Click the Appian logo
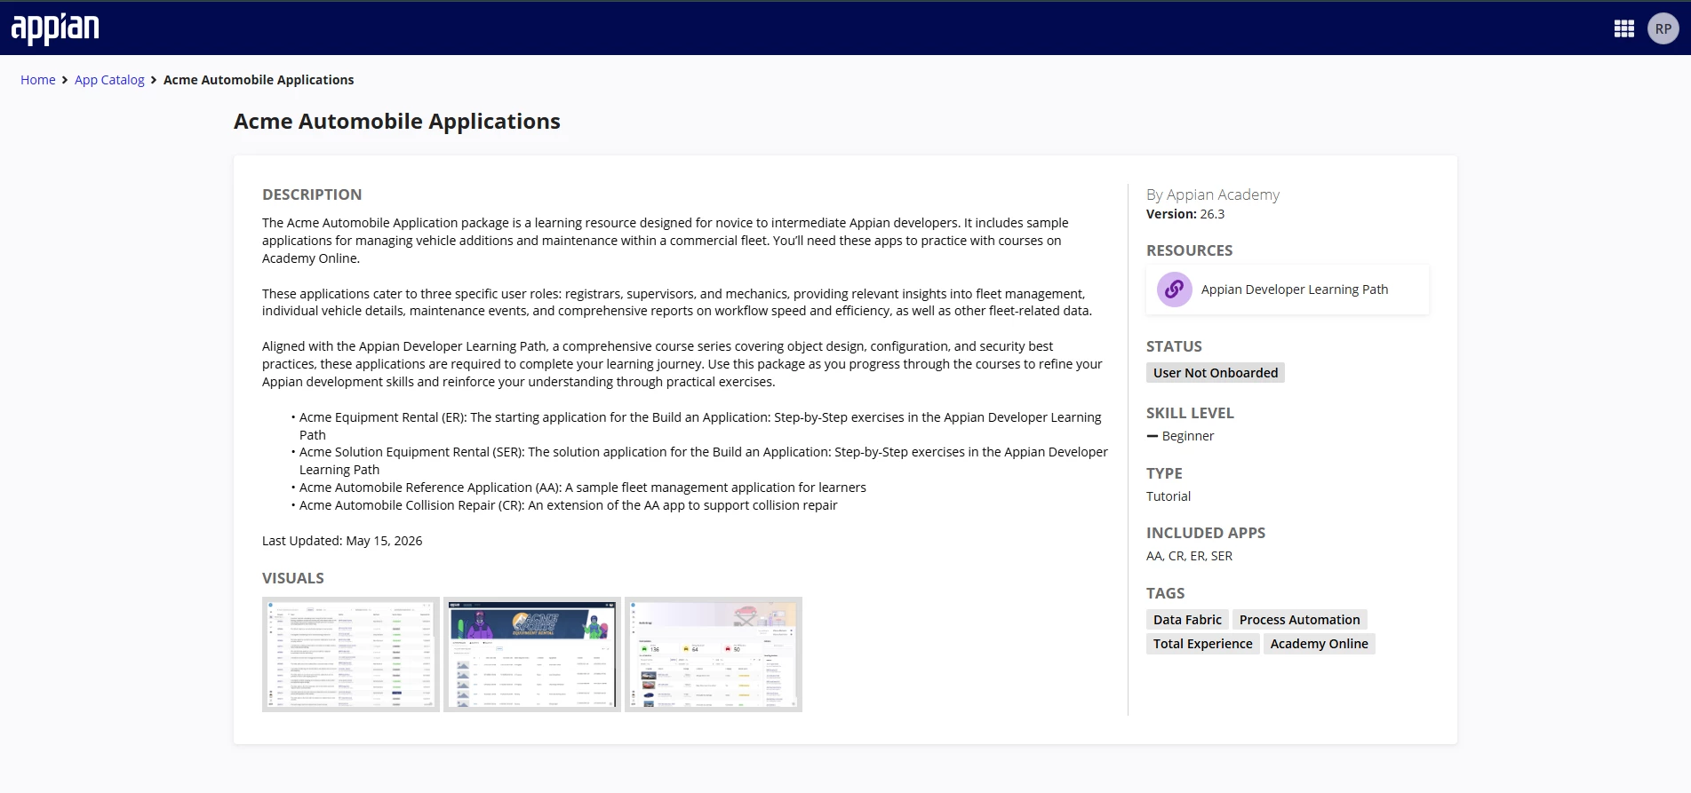This screenshot has height=793, width=1691. click(x=55, y=28)
